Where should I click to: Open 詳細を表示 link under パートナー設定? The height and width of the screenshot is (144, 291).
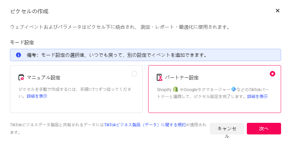point(257,97)
